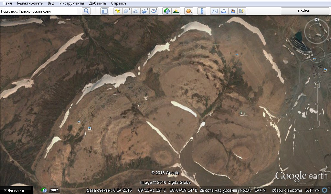Click the Дата съемки 6.24.2015 text
Image resolution: width=331 pixels, height=194 pixels.
point(109,190)
